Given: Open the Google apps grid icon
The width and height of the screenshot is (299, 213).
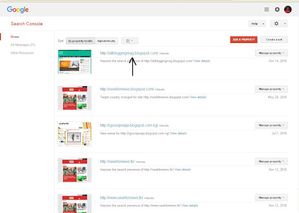Looking at the screenshot, I should [267, 9].
